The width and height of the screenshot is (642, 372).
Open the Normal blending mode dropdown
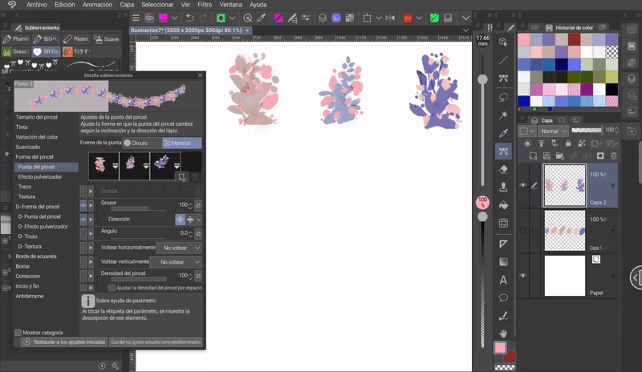point(554,131)
